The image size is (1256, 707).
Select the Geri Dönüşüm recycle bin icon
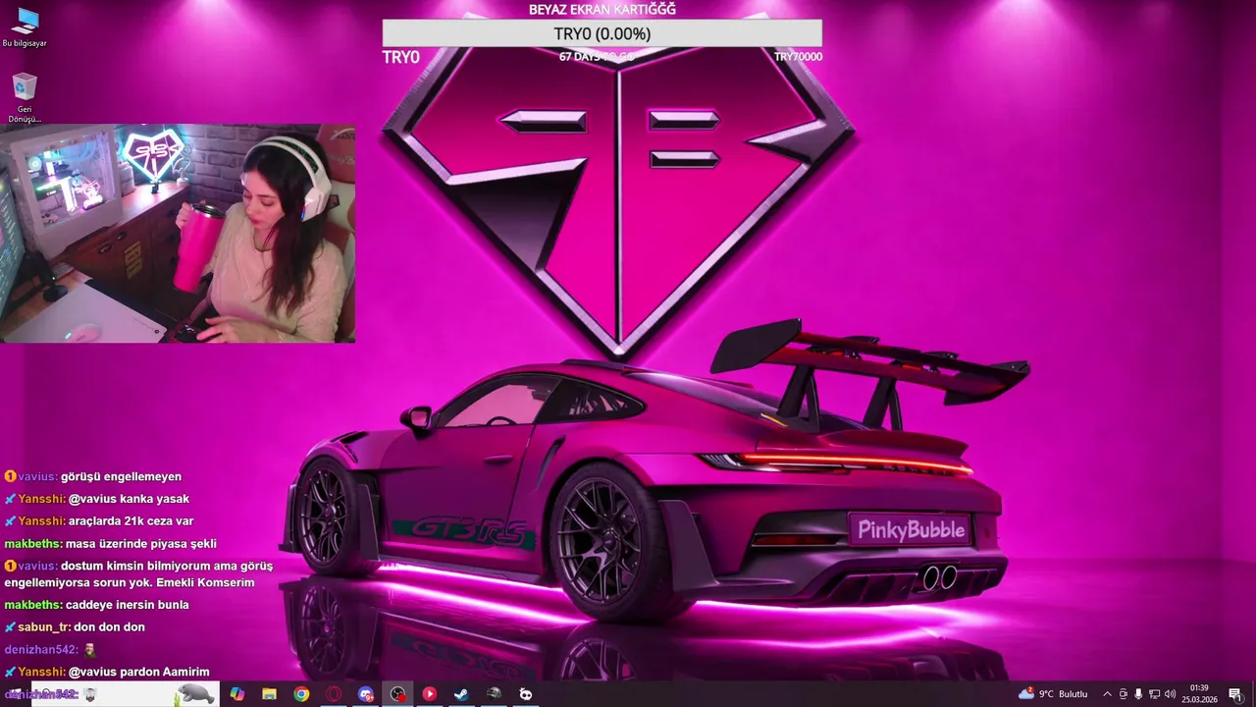click(25, 98)
